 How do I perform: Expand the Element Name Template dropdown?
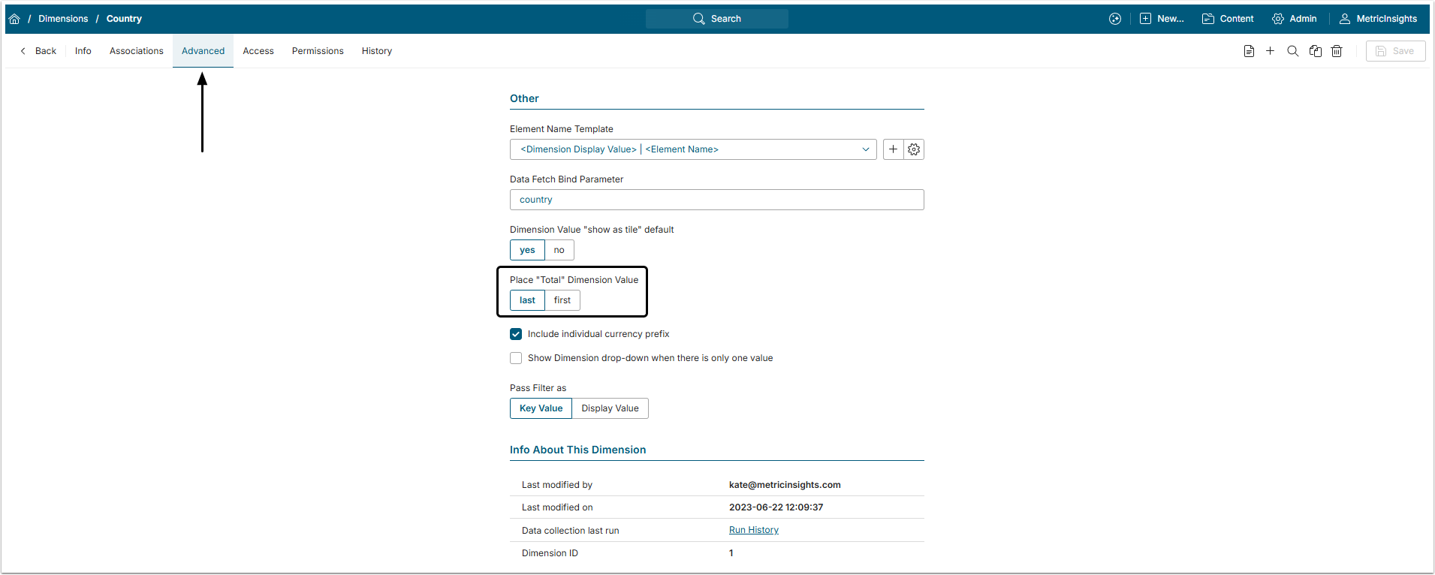click(693, 149)
